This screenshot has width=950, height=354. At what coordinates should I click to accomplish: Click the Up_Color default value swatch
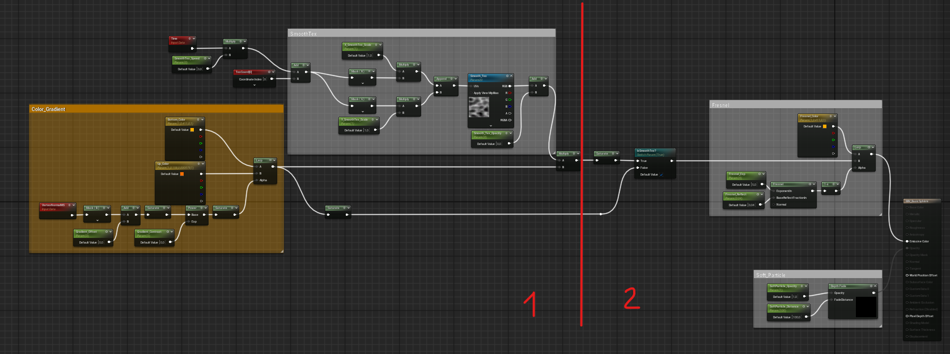point(182,174)
